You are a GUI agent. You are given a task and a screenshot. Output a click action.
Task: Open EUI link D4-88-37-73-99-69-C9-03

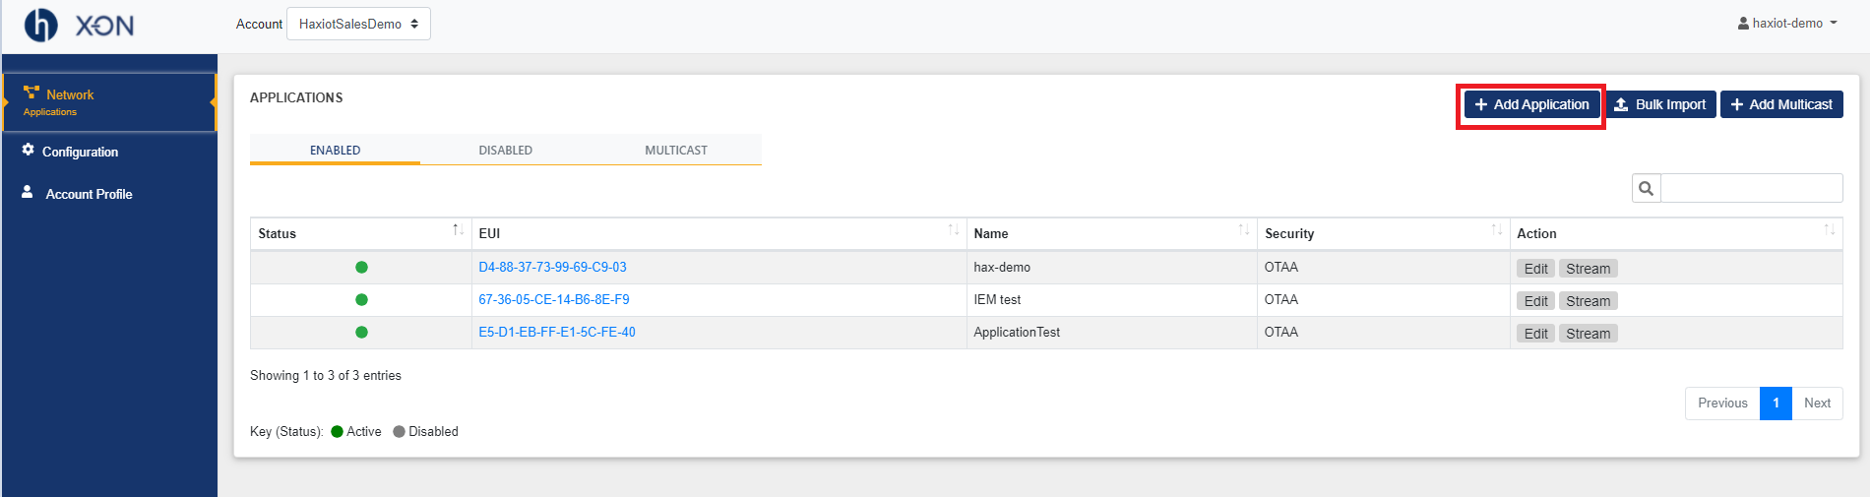coord(552,267)
